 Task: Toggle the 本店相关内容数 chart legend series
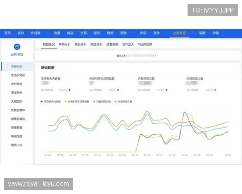coord(51,101)
